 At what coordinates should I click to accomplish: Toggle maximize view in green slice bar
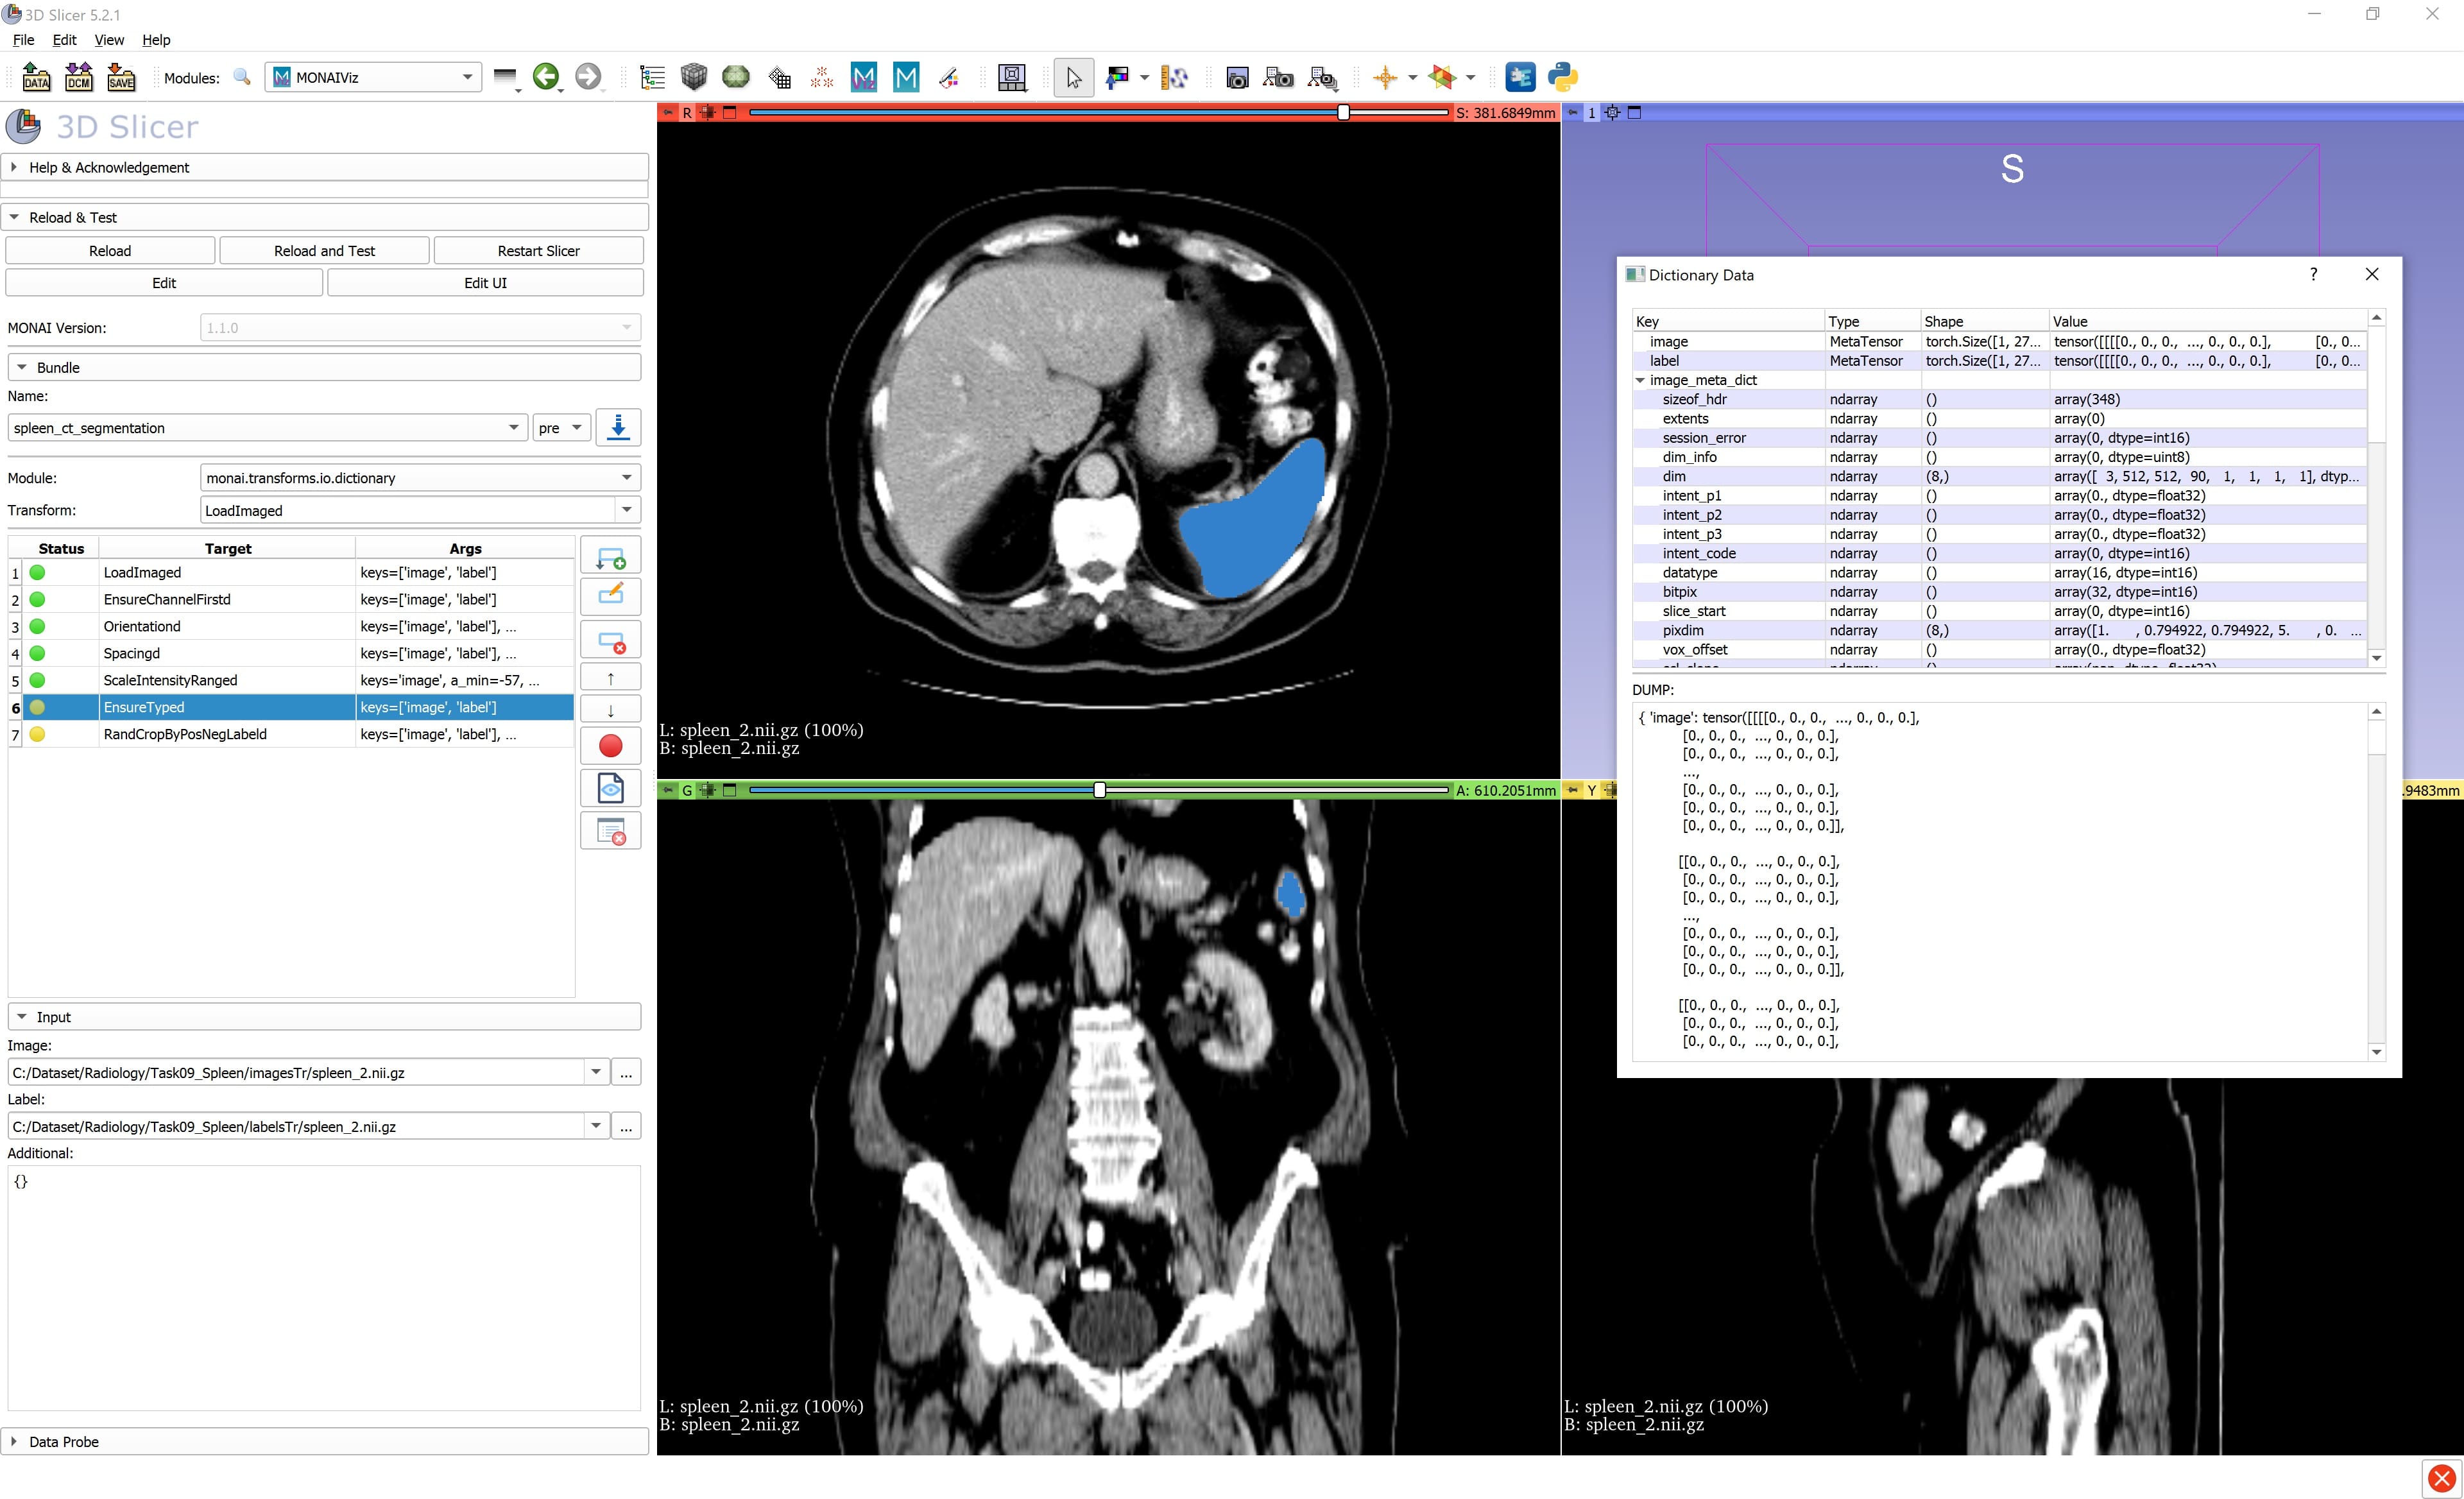[x=730, y=790]
